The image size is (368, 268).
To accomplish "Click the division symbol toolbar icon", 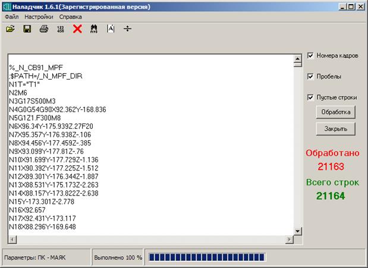I will click(x=127, y=29).
